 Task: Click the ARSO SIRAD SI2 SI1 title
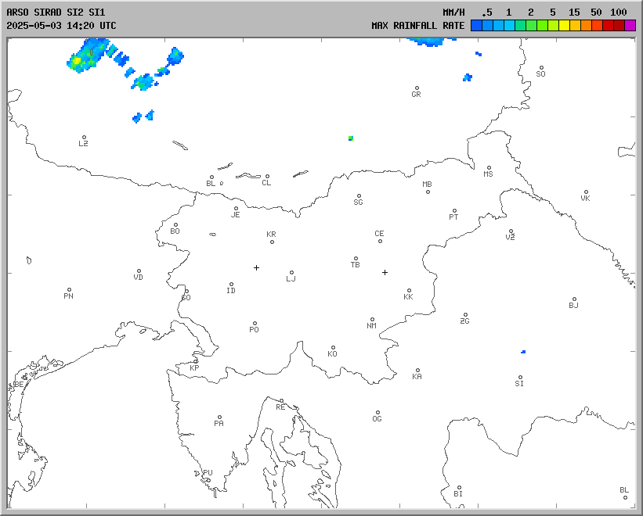point(56,13)
